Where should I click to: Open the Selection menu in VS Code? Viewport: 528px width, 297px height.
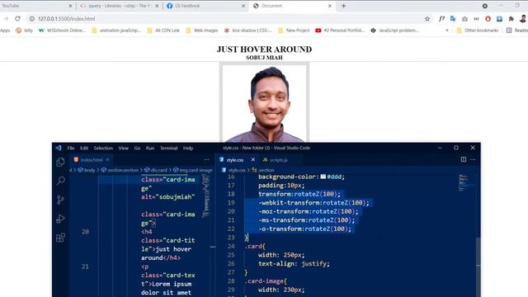pyautogui.click(x=103, y=148)
